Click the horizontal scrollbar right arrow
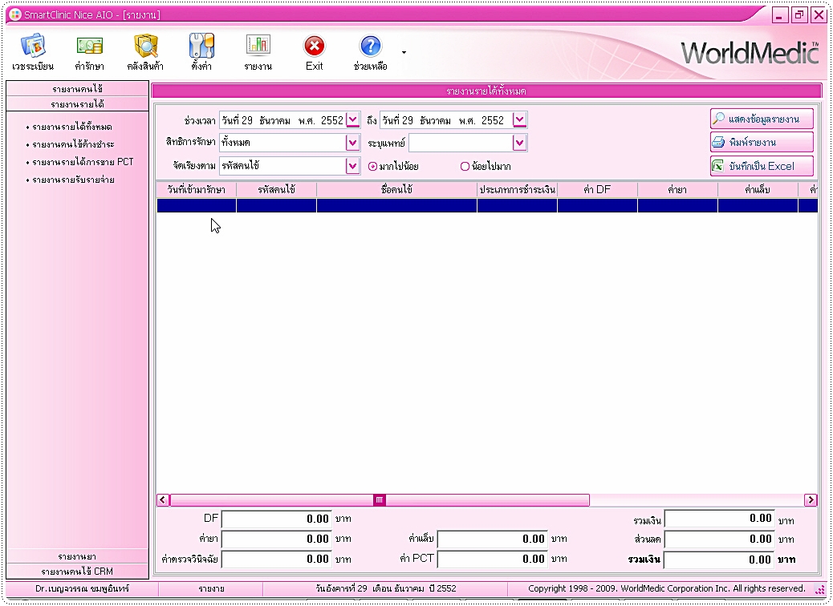The height and width of the screenshot is (606, 833). [811, 500]
